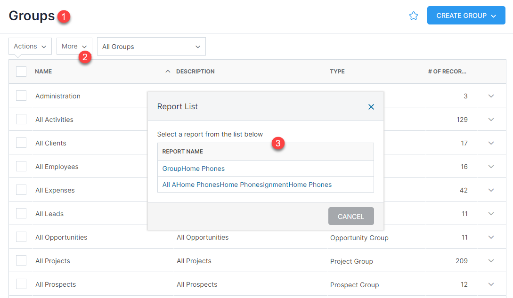Click the TYPE column header

click(x=337, y=71)
